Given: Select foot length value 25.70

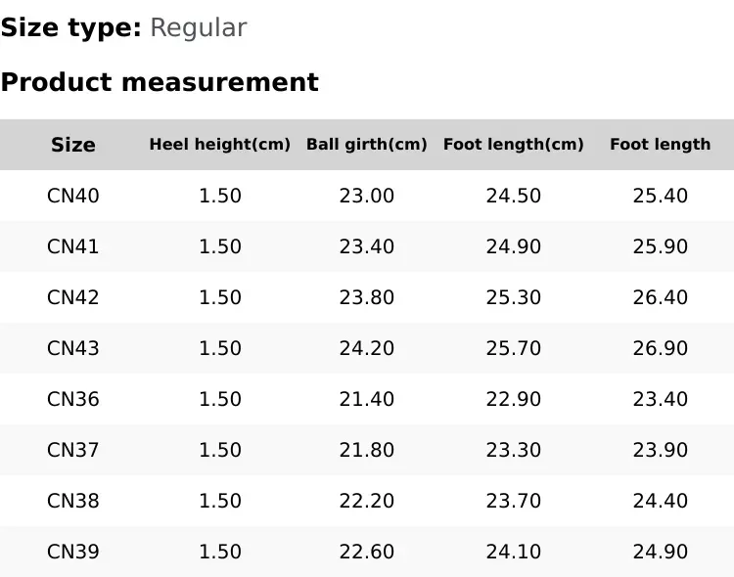Looking at the screenshot, I should tap(514, 348).
